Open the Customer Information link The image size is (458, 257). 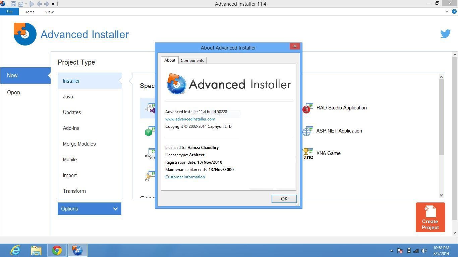[185, 177]
